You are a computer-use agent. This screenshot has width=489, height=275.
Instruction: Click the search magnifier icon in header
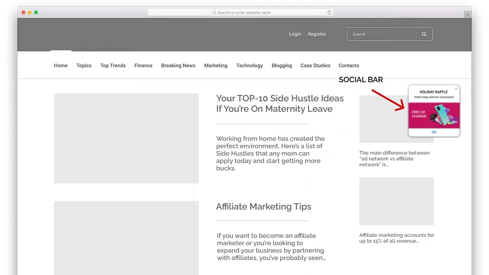[424, 34]
